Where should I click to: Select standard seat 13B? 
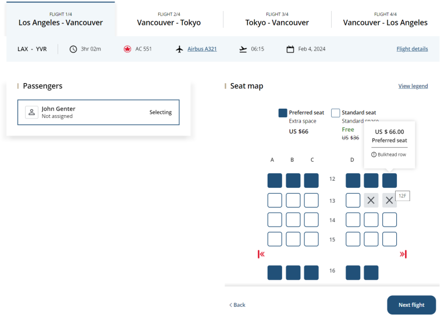click(x=293, y=201)
